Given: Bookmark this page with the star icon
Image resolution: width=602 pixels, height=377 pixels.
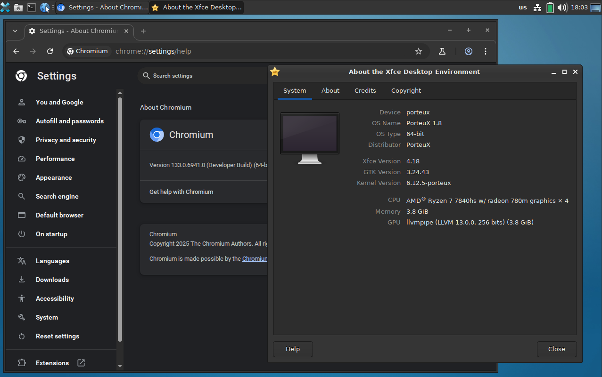Looking at the screenshot, I should coord(419,51).
